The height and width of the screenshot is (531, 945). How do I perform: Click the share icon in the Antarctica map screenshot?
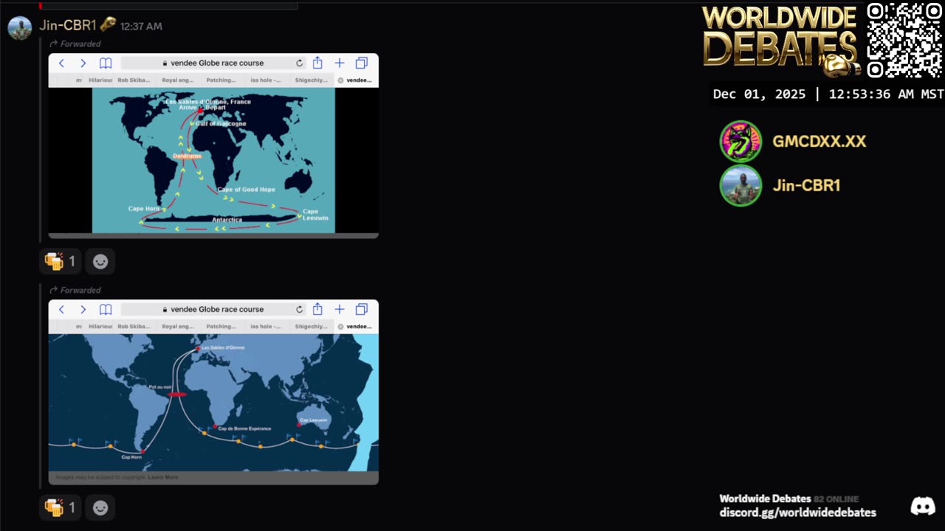pos(317,63)
